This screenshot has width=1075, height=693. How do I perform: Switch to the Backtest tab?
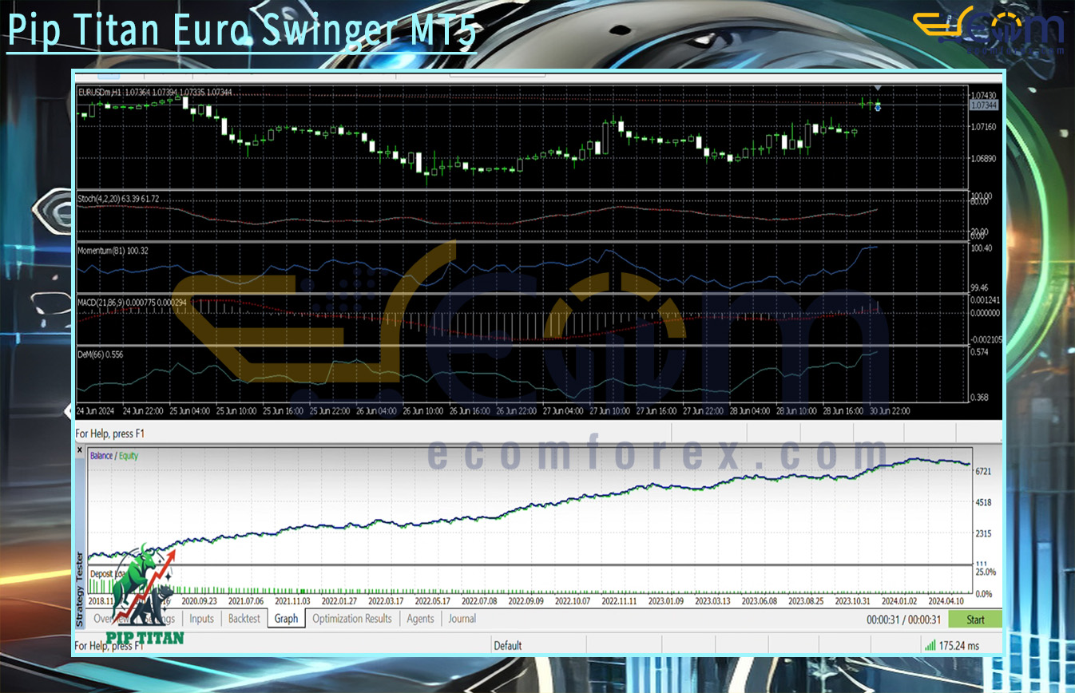click(244, 619)
